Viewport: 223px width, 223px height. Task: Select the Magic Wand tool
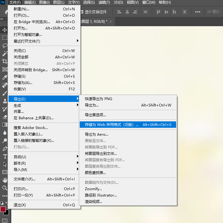point(5,54)
